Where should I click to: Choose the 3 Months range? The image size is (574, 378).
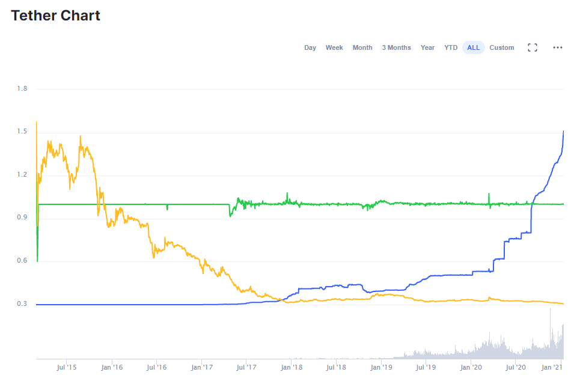pyautogui.click(x=396, y=47)
